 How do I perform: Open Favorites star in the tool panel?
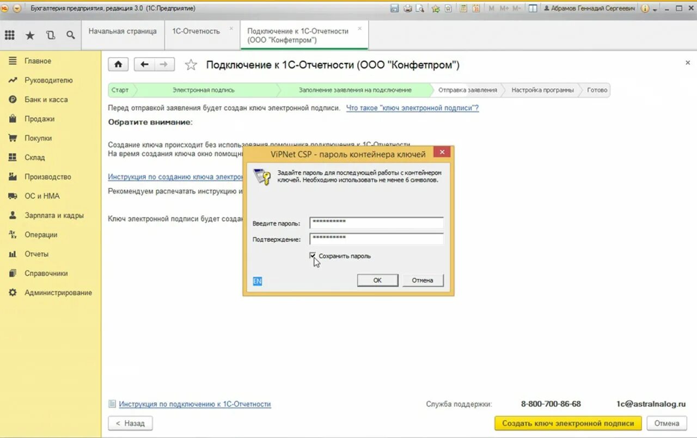(30, 35)
